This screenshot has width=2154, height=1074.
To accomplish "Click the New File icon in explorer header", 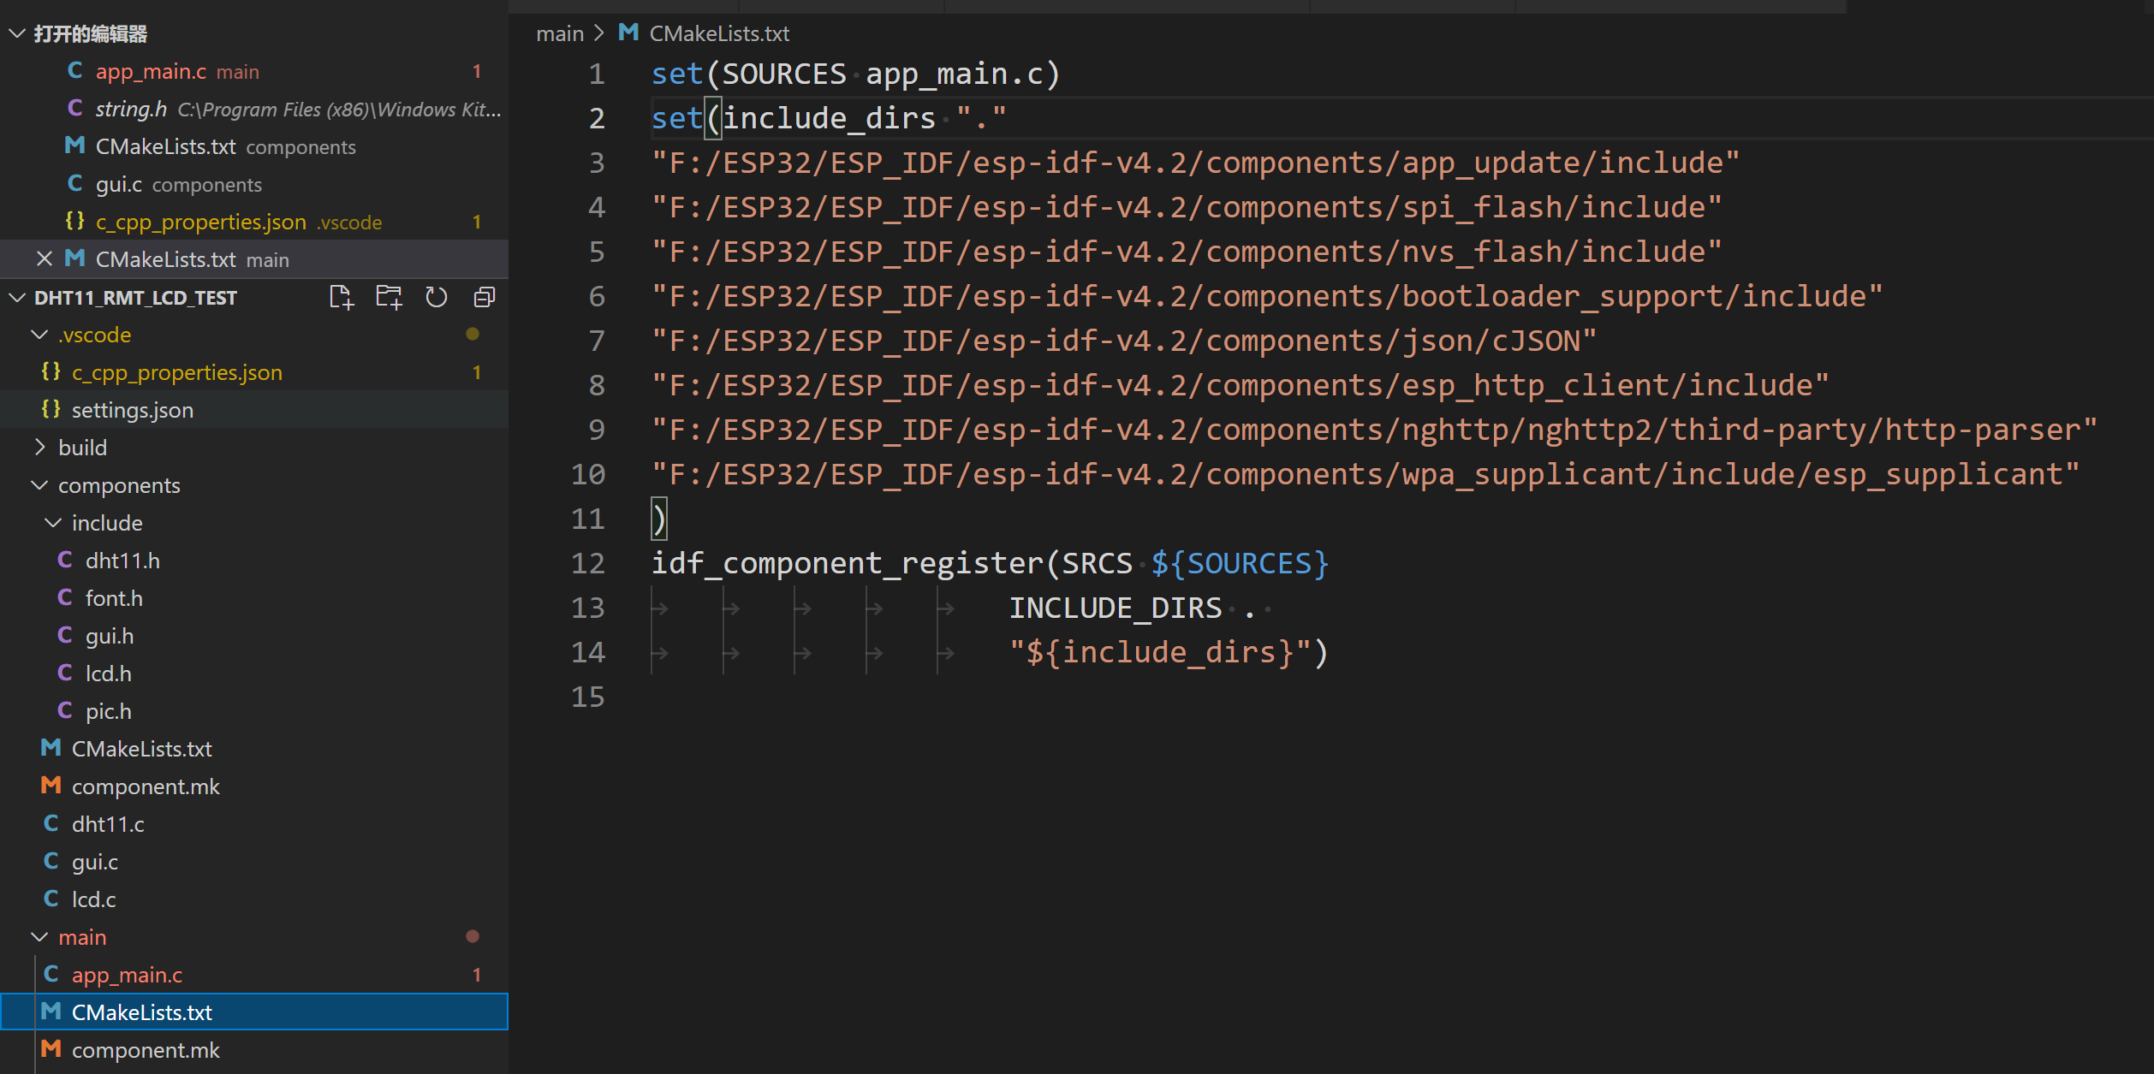I will point(341,297).
